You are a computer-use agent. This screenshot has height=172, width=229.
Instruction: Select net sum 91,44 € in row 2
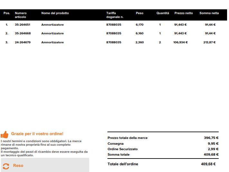click(x=210, y=33)
